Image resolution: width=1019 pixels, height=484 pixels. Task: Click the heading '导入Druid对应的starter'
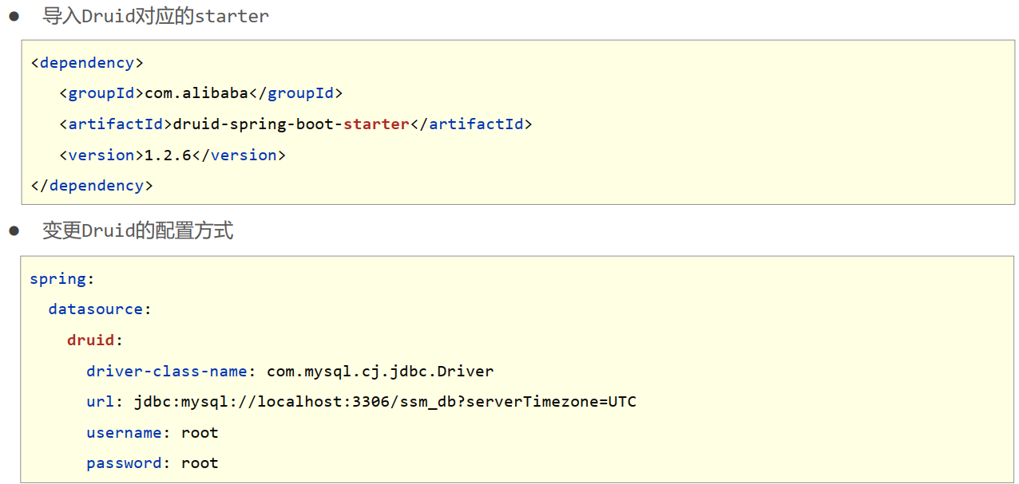[x=156, y=16]
